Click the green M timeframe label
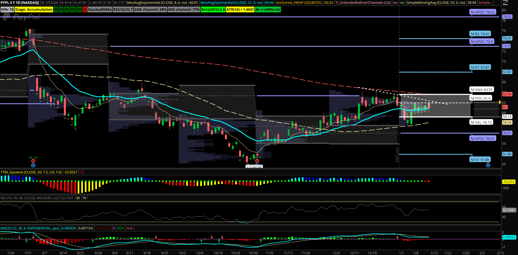This screenshot has width=518, height=255. point(56,9)
